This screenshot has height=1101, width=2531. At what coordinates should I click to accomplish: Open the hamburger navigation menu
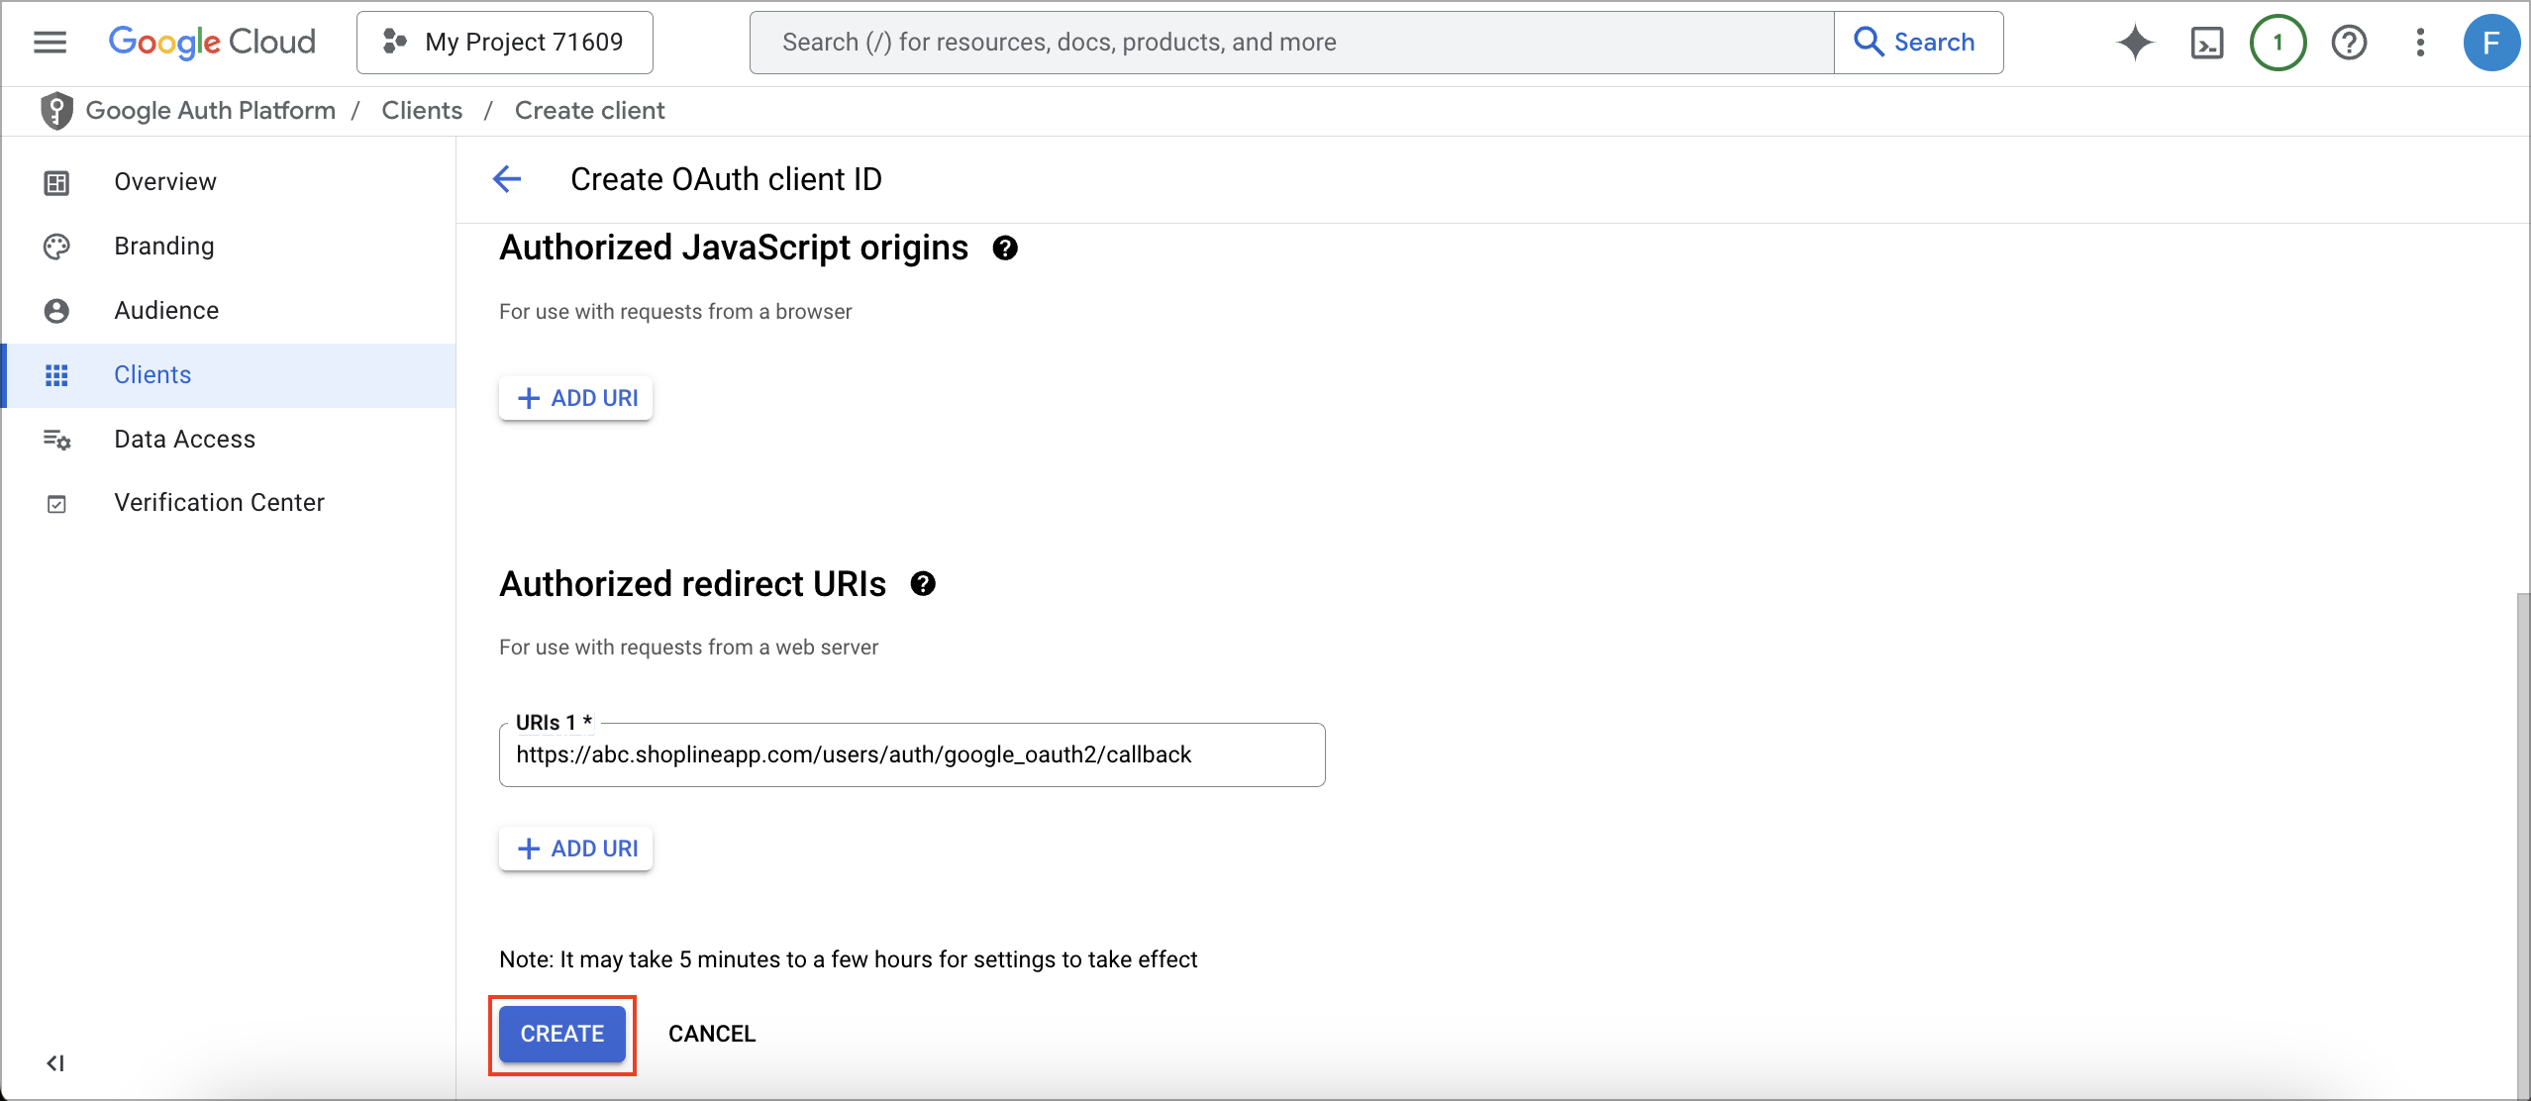(x=50, y=43)
